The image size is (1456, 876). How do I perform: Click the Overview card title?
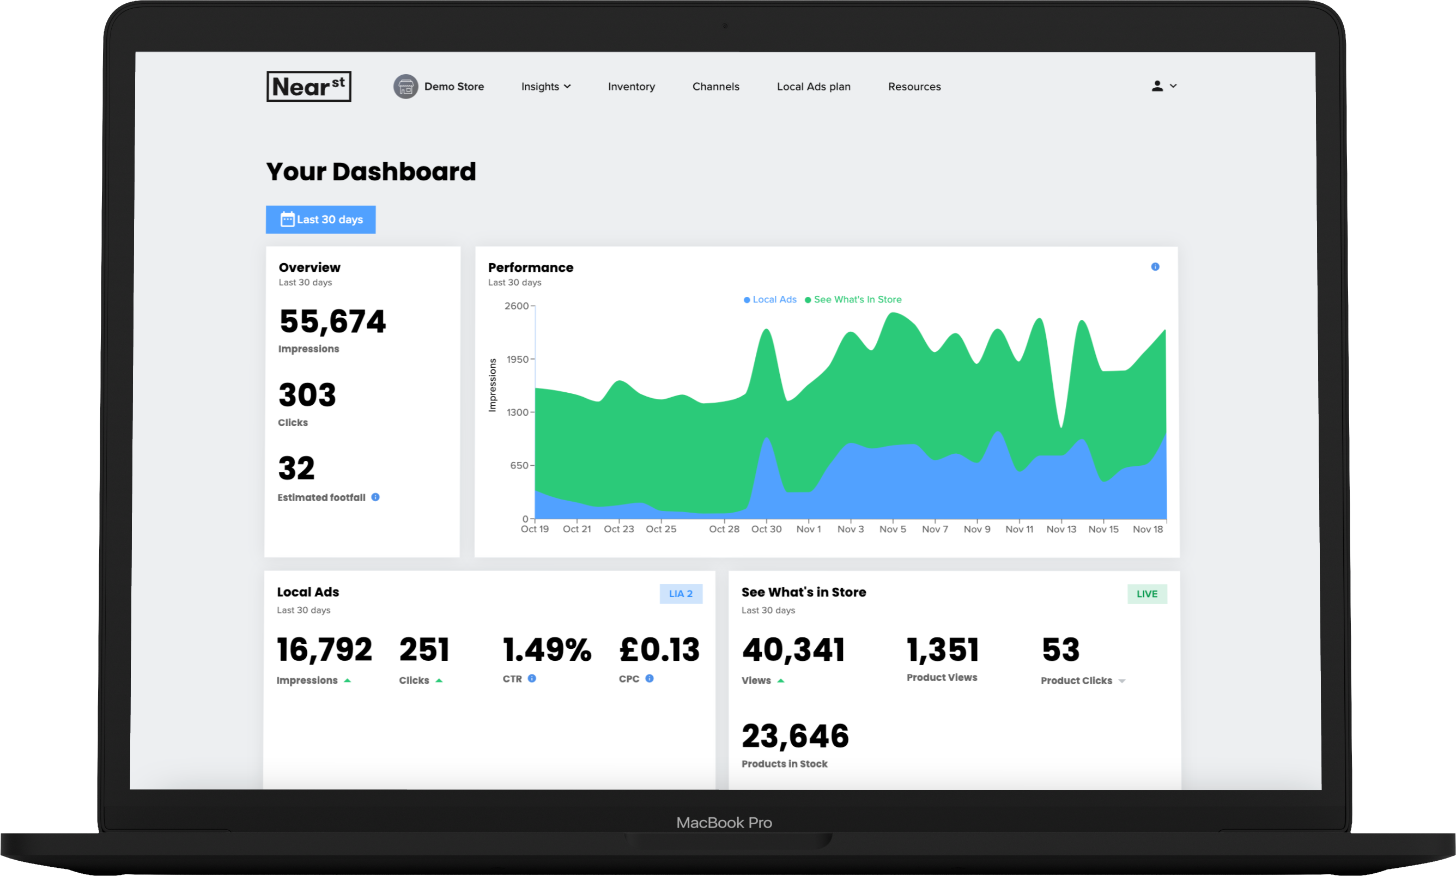[x=310, y=267]
